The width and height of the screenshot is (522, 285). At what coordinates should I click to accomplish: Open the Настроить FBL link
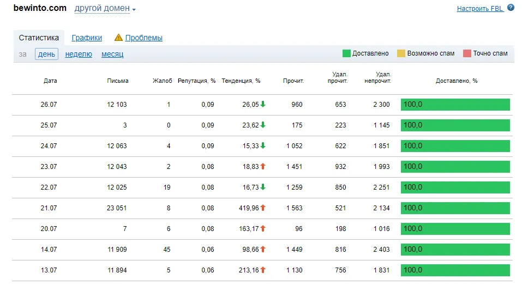480,8
